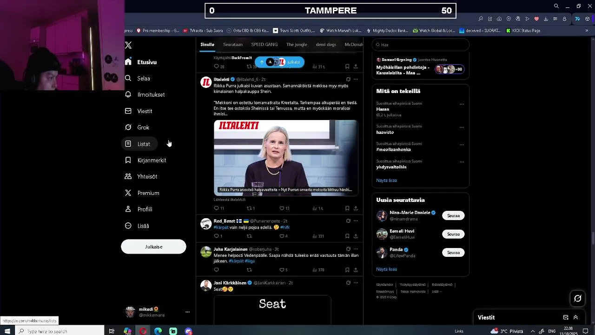This screenshot has width=595, height=335.
Task: Open Profiili profile page
Action: 139,209
